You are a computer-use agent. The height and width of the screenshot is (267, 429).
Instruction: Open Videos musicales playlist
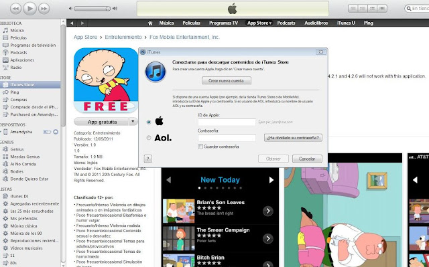26,248
